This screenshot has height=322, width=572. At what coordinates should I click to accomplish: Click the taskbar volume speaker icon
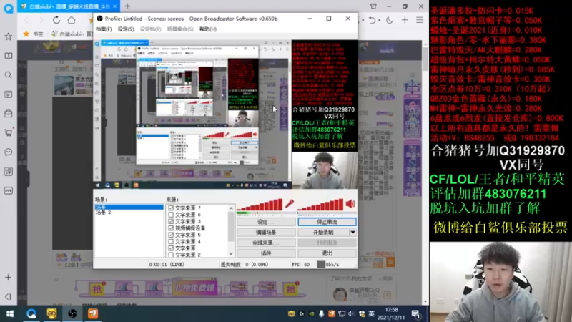(351, 313)
